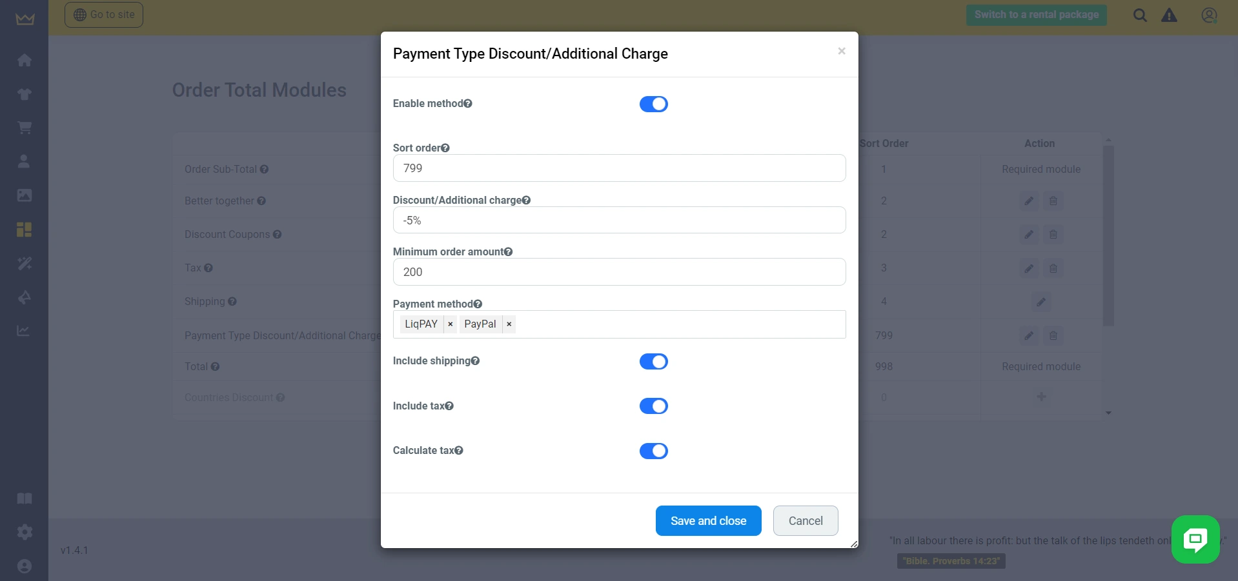This screenshot has height=581, width=1238.
Task: Click the Cancel button
Action: coord(806,521)
